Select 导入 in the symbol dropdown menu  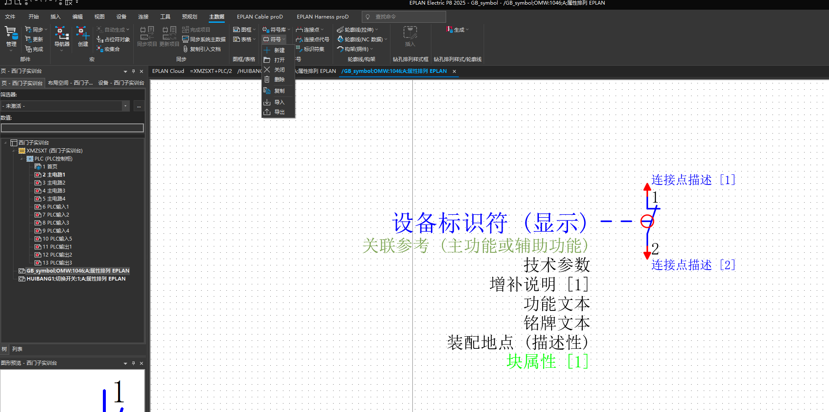coord(278,102)
